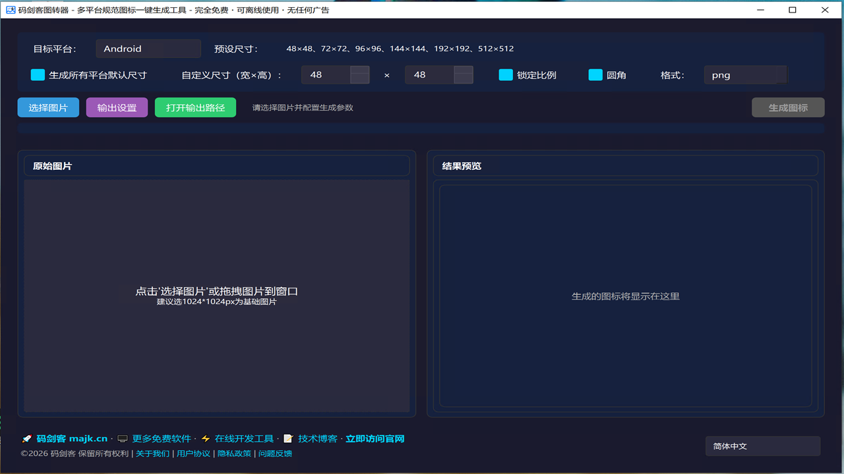Toggle the 锁定比例 checkbox
The width and height of the screenshot is (844, 474).
pos(506,75)
